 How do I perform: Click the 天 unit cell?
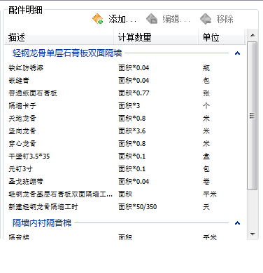click(206, 207)
